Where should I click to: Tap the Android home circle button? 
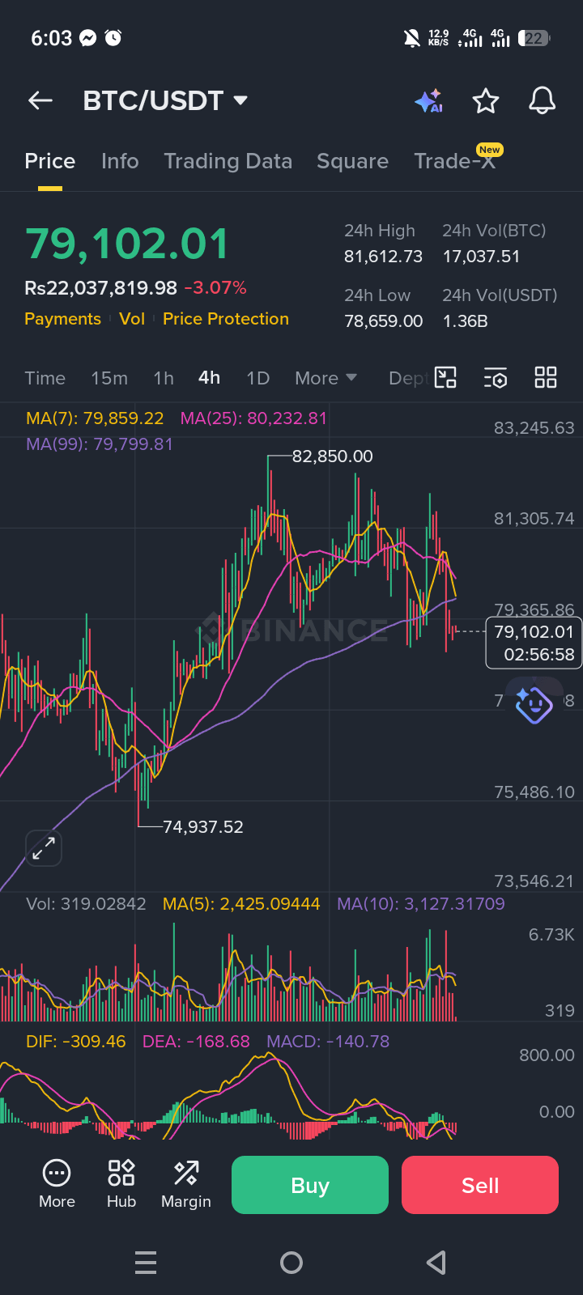point(291,1263)
